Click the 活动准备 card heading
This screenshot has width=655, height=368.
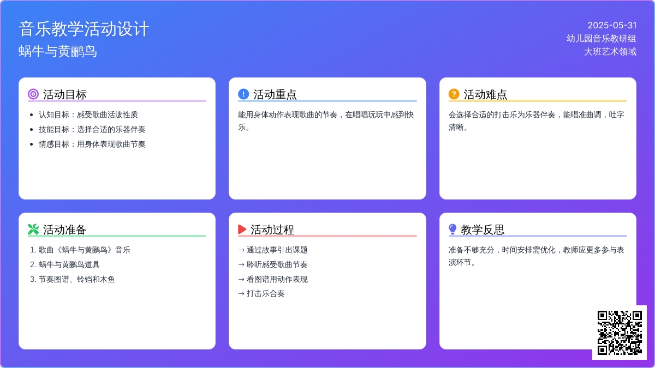[x=65, y=230]
